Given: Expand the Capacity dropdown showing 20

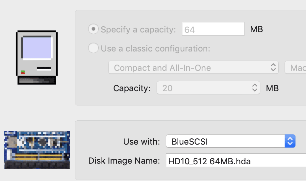Looking at the screenshot, I should tap(208, 88).
